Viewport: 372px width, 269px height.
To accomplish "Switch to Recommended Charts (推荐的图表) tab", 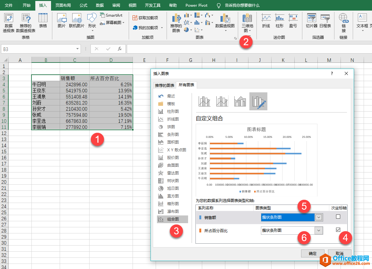I will (164, 85).
